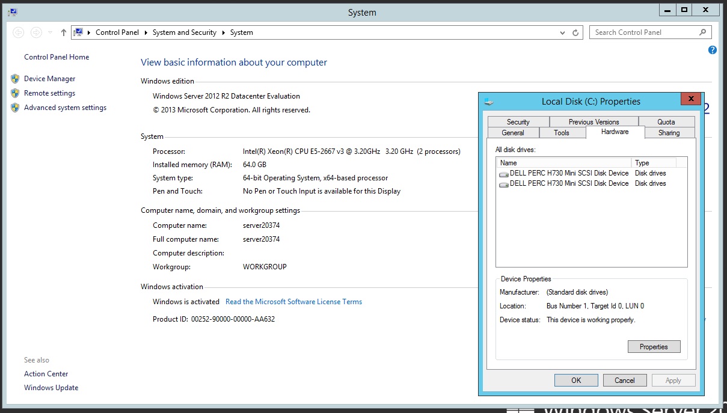This screenshot has width=727, height=413.
Task: Switch to the Tools tab
Action: [562, 133]
